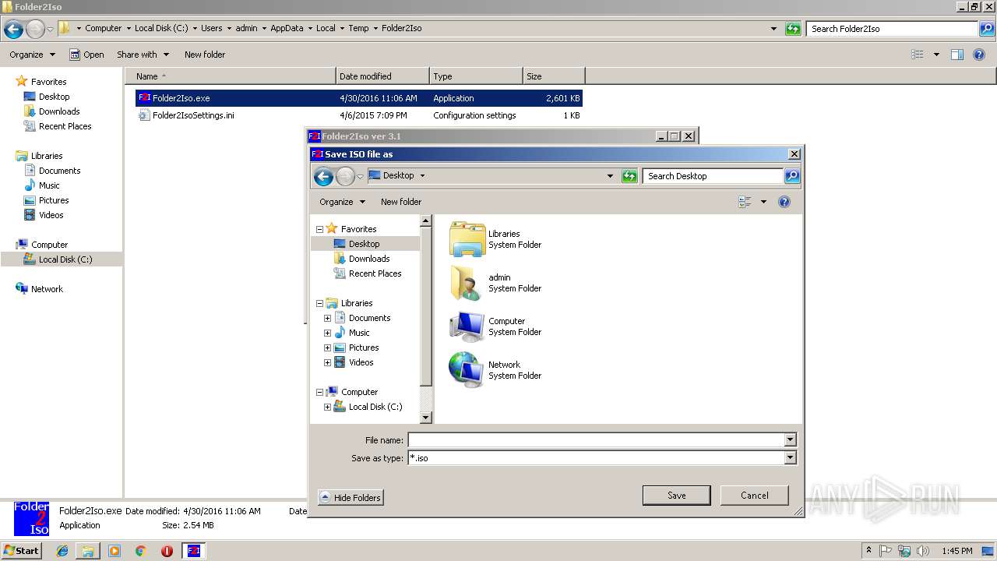Click the Back arrow in the Save ISO dialog
This screenshot has width=997, height=561.
(x=323, y=176)
